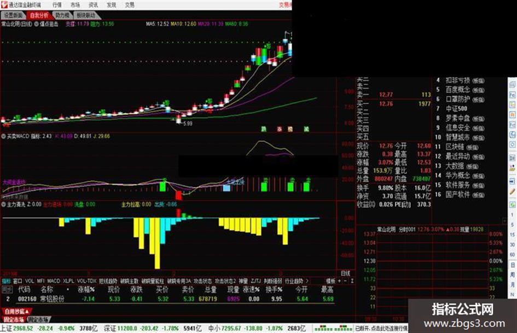Choose the ZJTJ indicator
517x333 pixels.
click(256, 281)
